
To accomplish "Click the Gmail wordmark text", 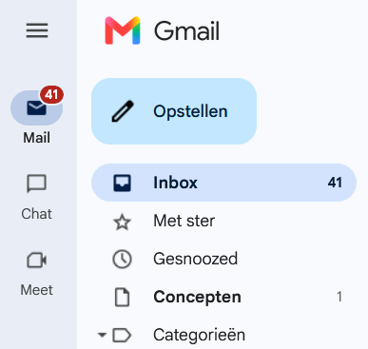I will [186, 30].
